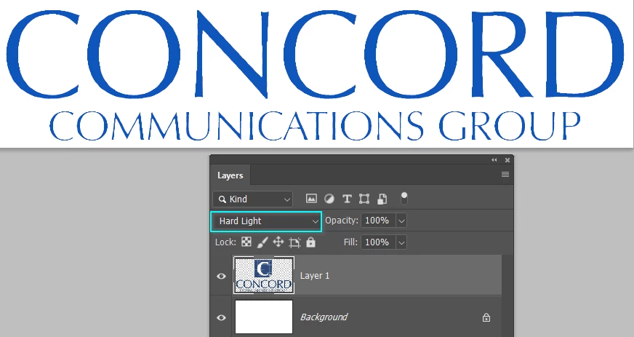634x337 pixels.
Task: Prevent auto-nesting into artboards lock icon
Action: [x=294, y=242]
